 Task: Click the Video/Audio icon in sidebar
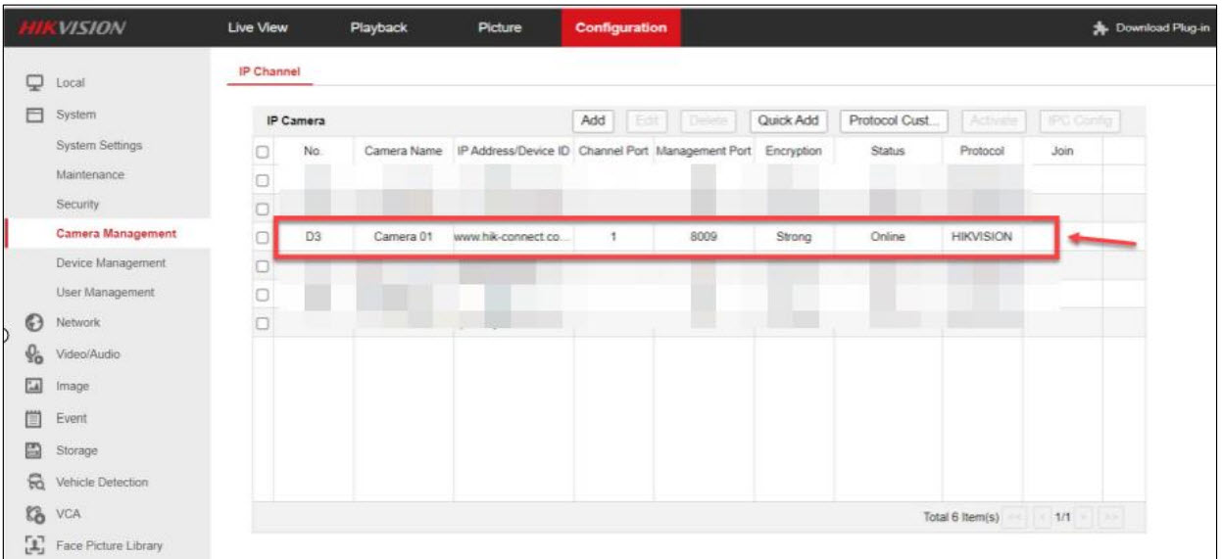pos(32,353)
